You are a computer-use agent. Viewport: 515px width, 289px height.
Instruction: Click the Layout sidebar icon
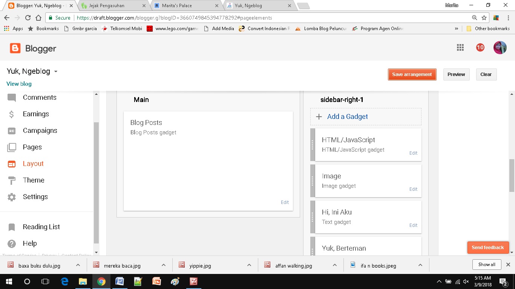[12, 164]
